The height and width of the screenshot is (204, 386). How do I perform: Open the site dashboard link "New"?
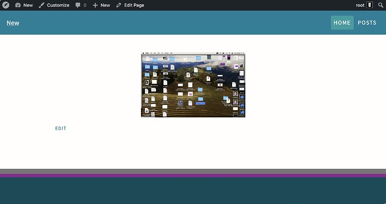coord(24,5)
